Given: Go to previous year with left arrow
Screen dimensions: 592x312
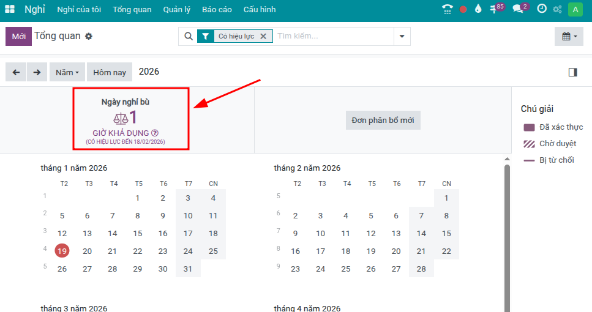Looking at the screenshot, I should tap(16, 72).
